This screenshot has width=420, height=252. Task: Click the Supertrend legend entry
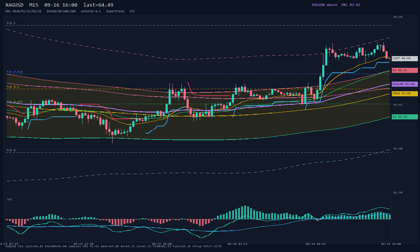pos(115,11)
